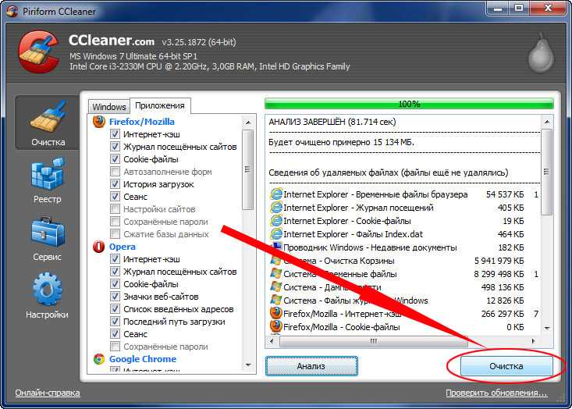Click the results horizontal scrollbar thumb
The height and width of the screenshot is (409, 572).
(x=374, y=342)
